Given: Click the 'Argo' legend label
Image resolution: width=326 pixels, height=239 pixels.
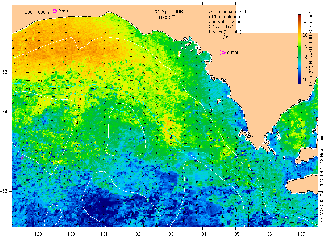Looking at the screenshot, I should click(63, 11).
